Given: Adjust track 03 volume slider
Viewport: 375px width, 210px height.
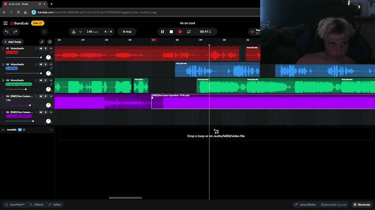Looking at the screenshot, I should 23,89.
